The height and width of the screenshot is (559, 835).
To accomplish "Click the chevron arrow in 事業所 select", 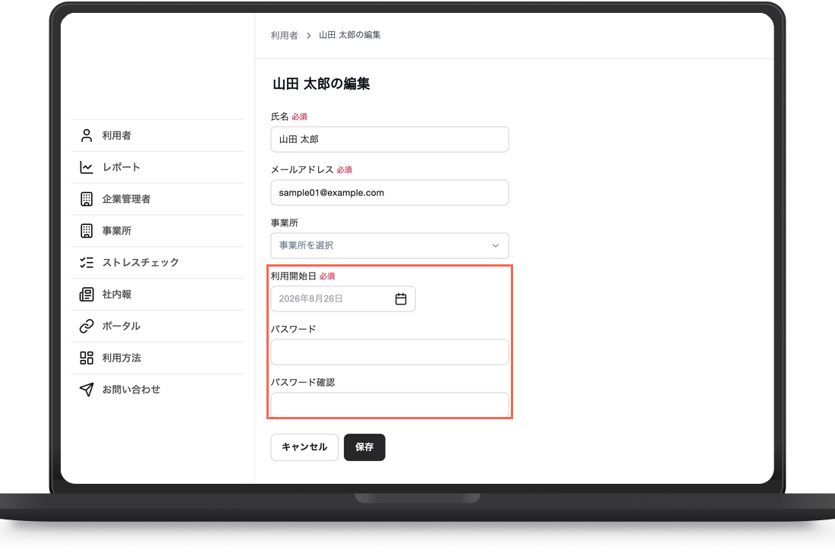I will click(495, 245).
